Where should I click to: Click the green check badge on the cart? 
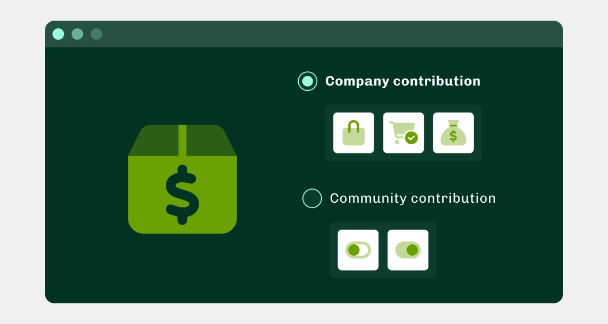pos(412,138)
